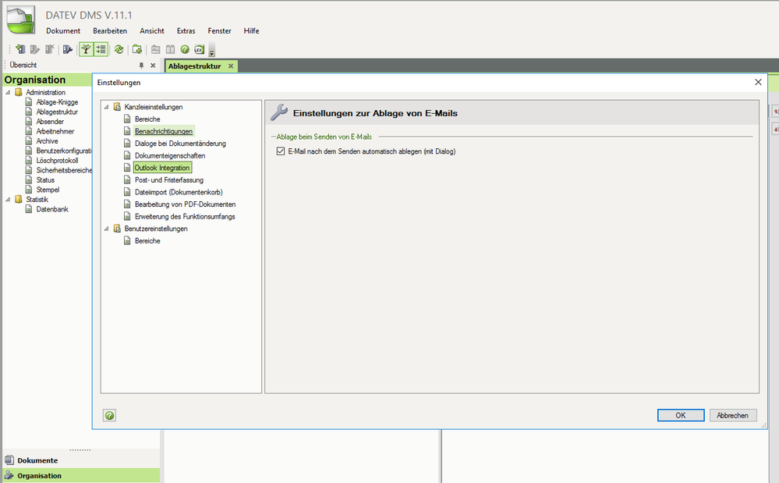Pin the Übersicht panel
Screen dimensions: 779x483
pos(141,66)
